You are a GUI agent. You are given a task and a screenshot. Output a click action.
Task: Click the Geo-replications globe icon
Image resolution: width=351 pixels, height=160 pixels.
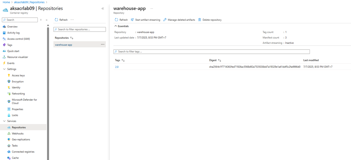point(9,140)
